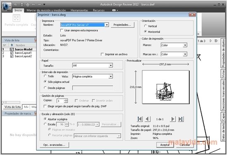The width and height of the screenshot is (227, 155).
Task: Click the save icon in quick access toolbar
Action: (22, 5)
